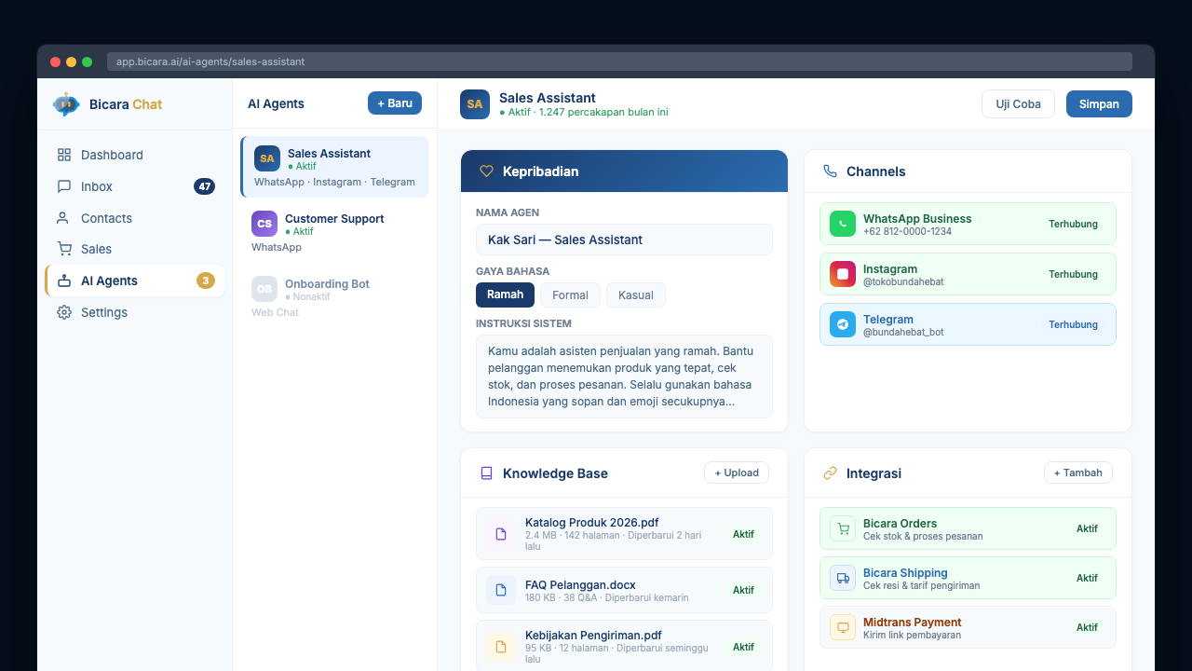Choose the Kasual speaking style
This screenshot has width=1192, height=671.
(635, 294)
